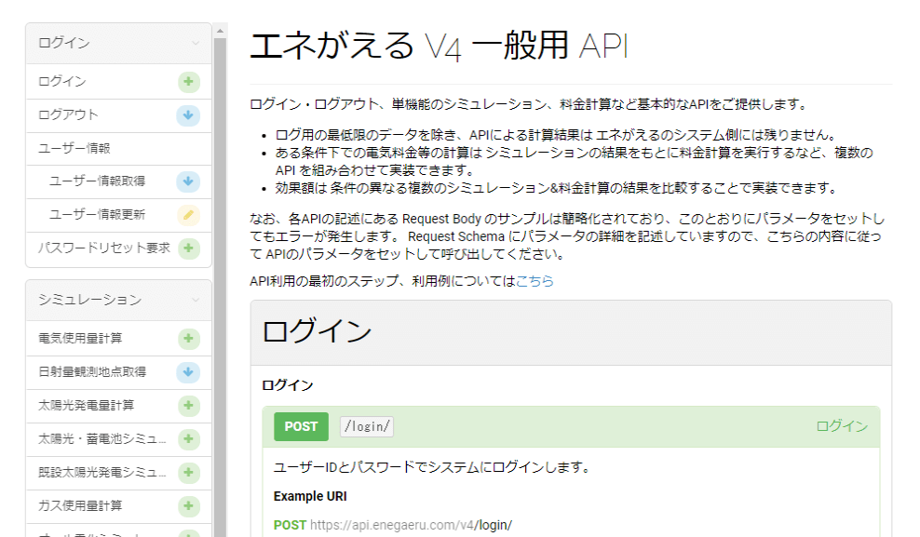The image size is (920, 537).
Task: Click the Example URI heading
Action: pos(310,496)
